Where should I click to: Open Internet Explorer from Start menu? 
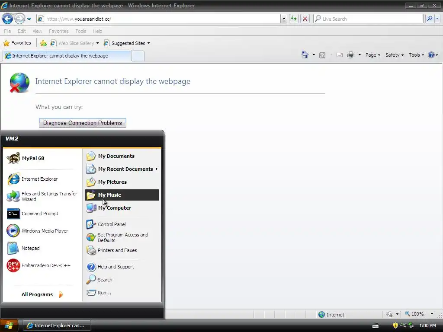click(x=42, y=179)
